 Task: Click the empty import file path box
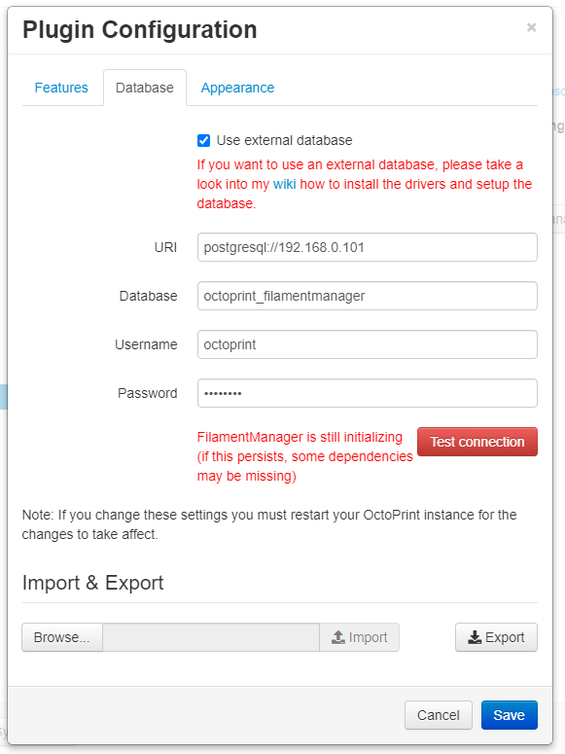pyautogui.click(x=211, y=637)
